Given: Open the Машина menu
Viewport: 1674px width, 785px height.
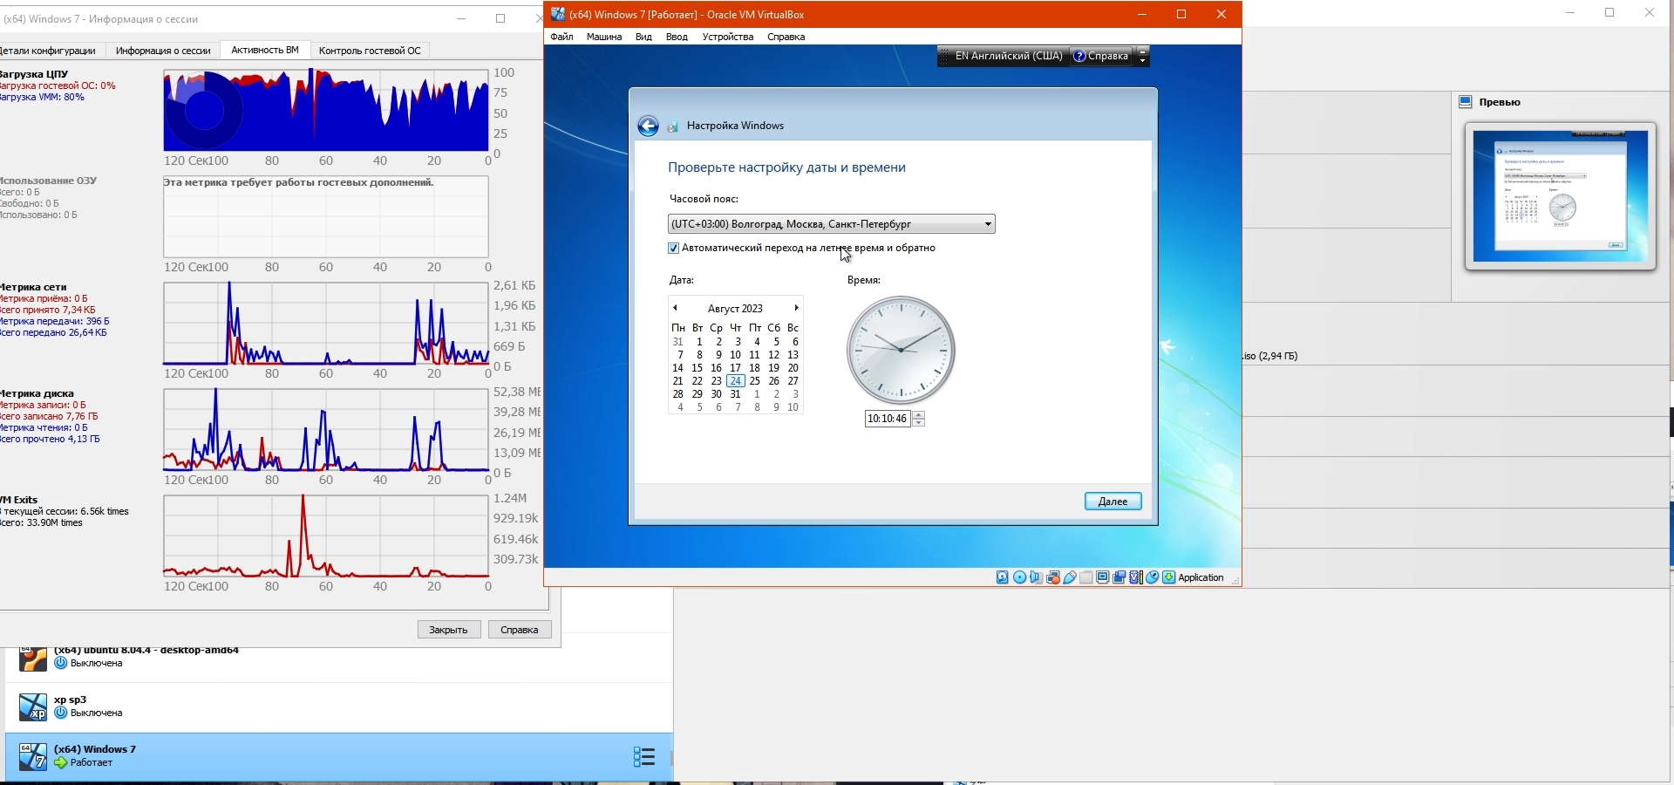Looking at the screenshot, I should point(604,37).
